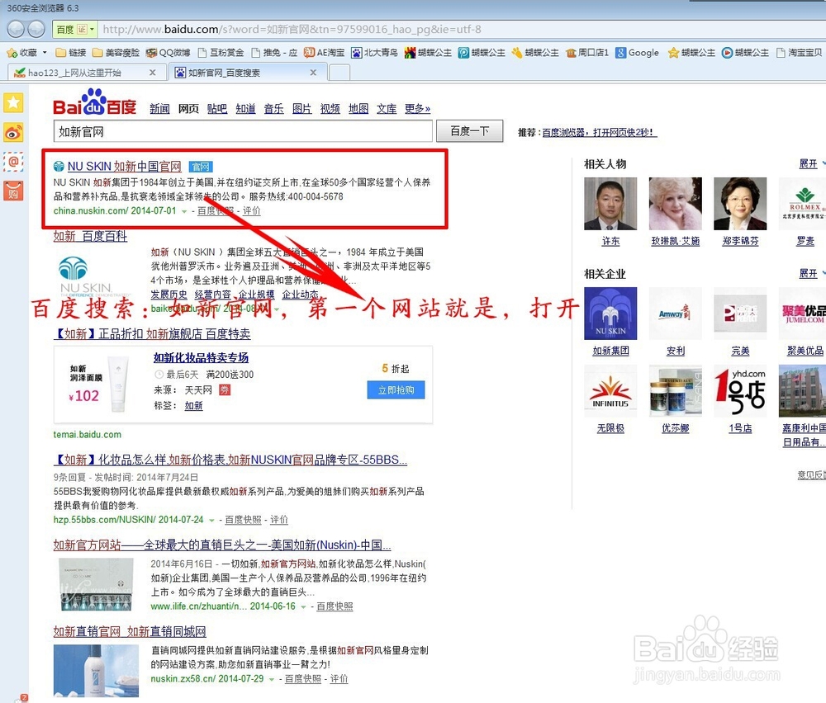Select the 图片 Baidu category

coord(301,108)
